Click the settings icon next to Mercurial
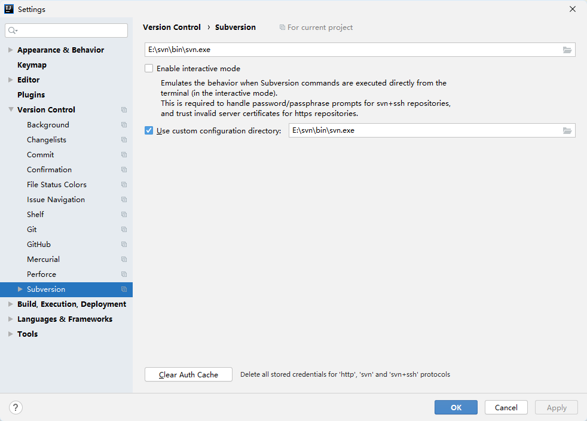 click(x=124, y=259)
